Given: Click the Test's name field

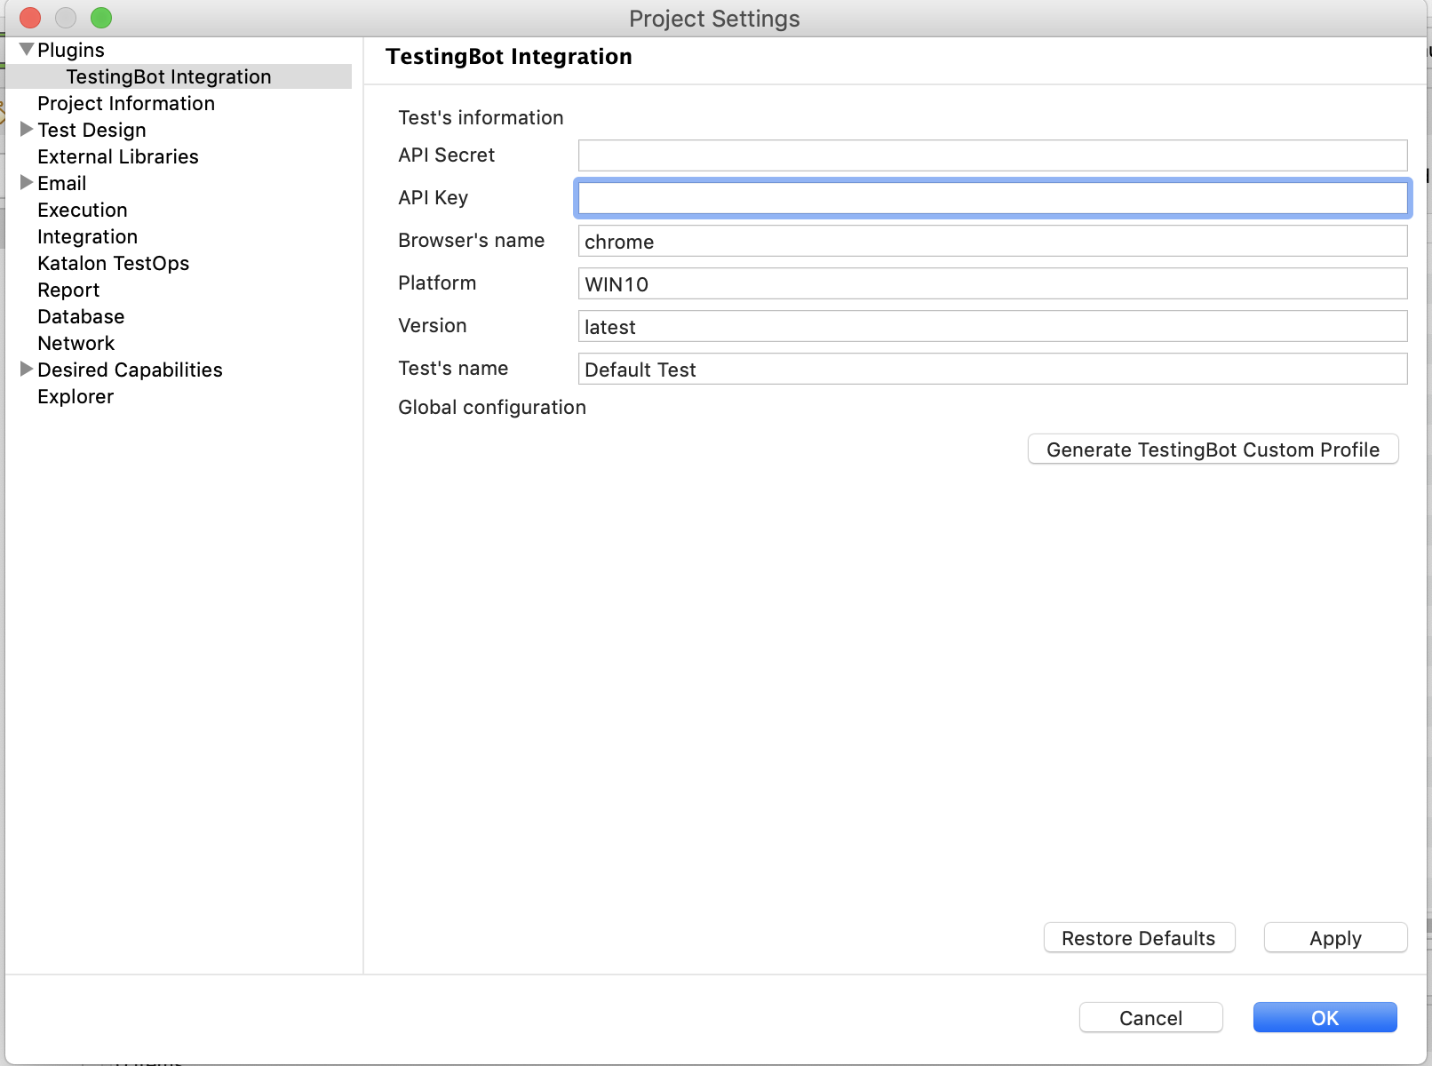Looking at the screenshot, I should 992,369.
